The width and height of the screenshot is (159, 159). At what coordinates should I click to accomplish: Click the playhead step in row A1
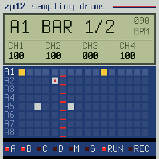[63, 72]
